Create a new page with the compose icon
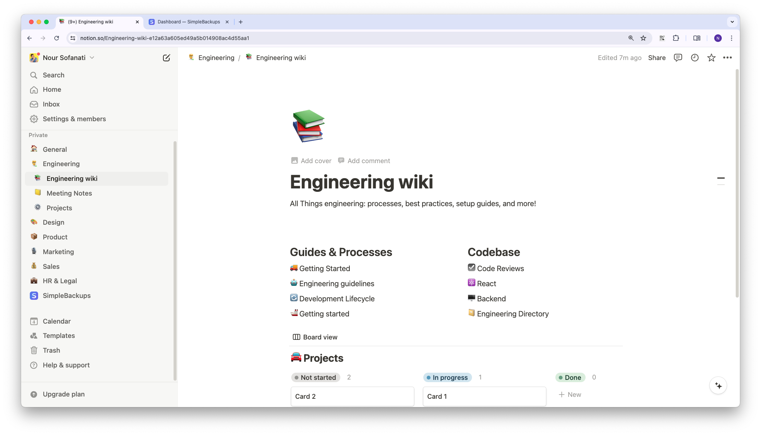This screenshot has width=761, height=435. pyautogui.click(x=166, y=58)
